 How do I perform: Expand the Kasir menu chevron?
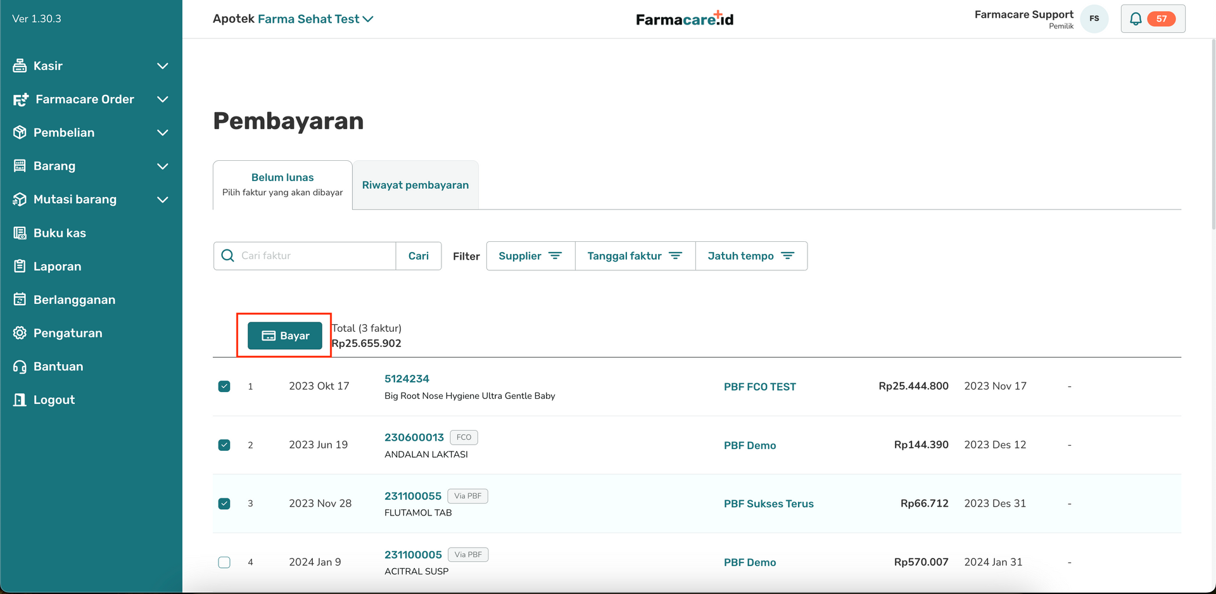point(163,66)
